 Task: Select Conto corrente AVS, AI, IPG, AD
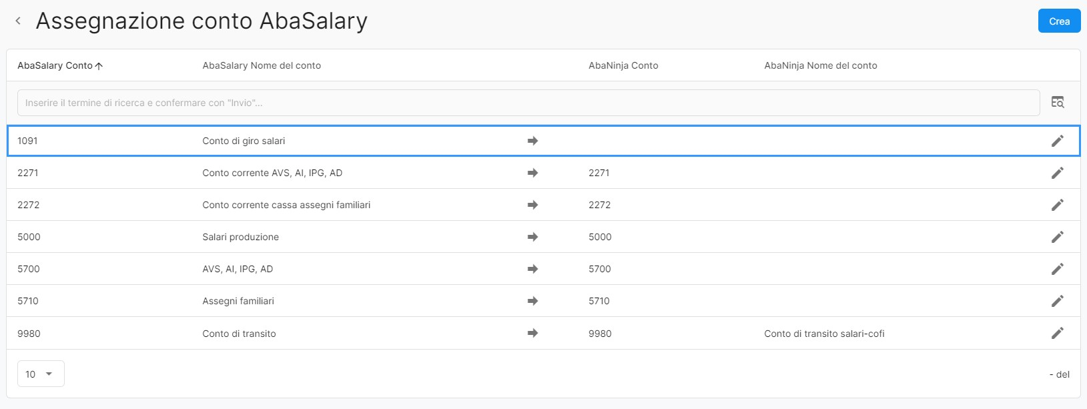pyautogui.click(x=272, y=173)
